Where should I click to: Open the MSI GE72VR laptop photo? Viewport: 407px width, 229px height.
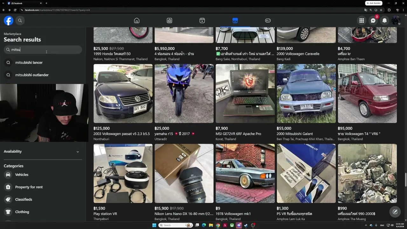[245, 94]
